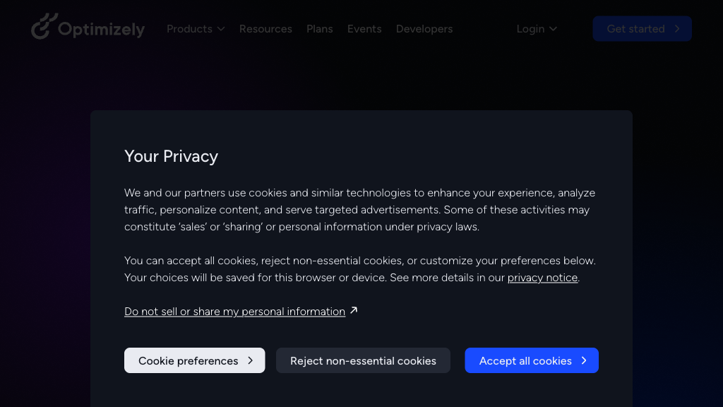Screen dimensions: 723x407
Task: Open the Plans page from navigation
Action: [320, 29]
